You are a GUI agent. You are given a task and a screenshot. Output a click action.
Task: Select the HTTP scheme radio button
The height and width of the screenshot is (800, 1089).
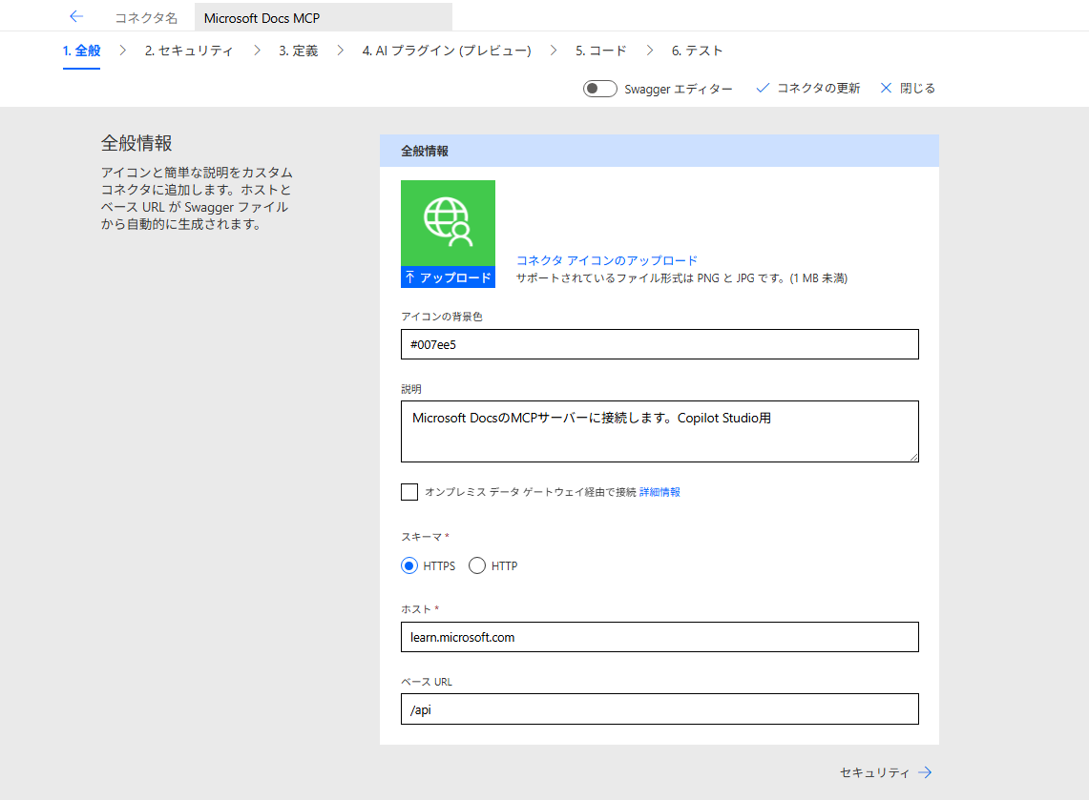(x=477, y=565)
